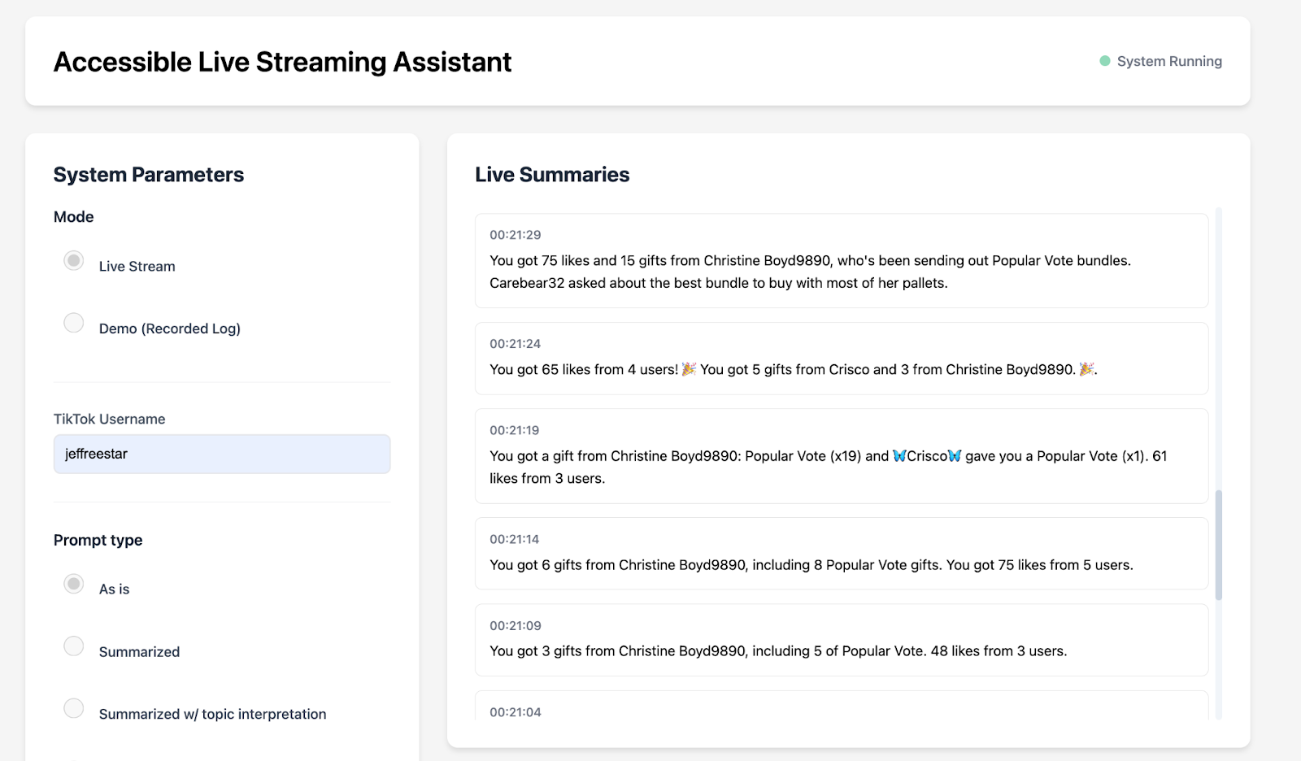Click the 00:21:14 timestamp
This screenshot has height=761, width=1301.
[x=514, y=538]
